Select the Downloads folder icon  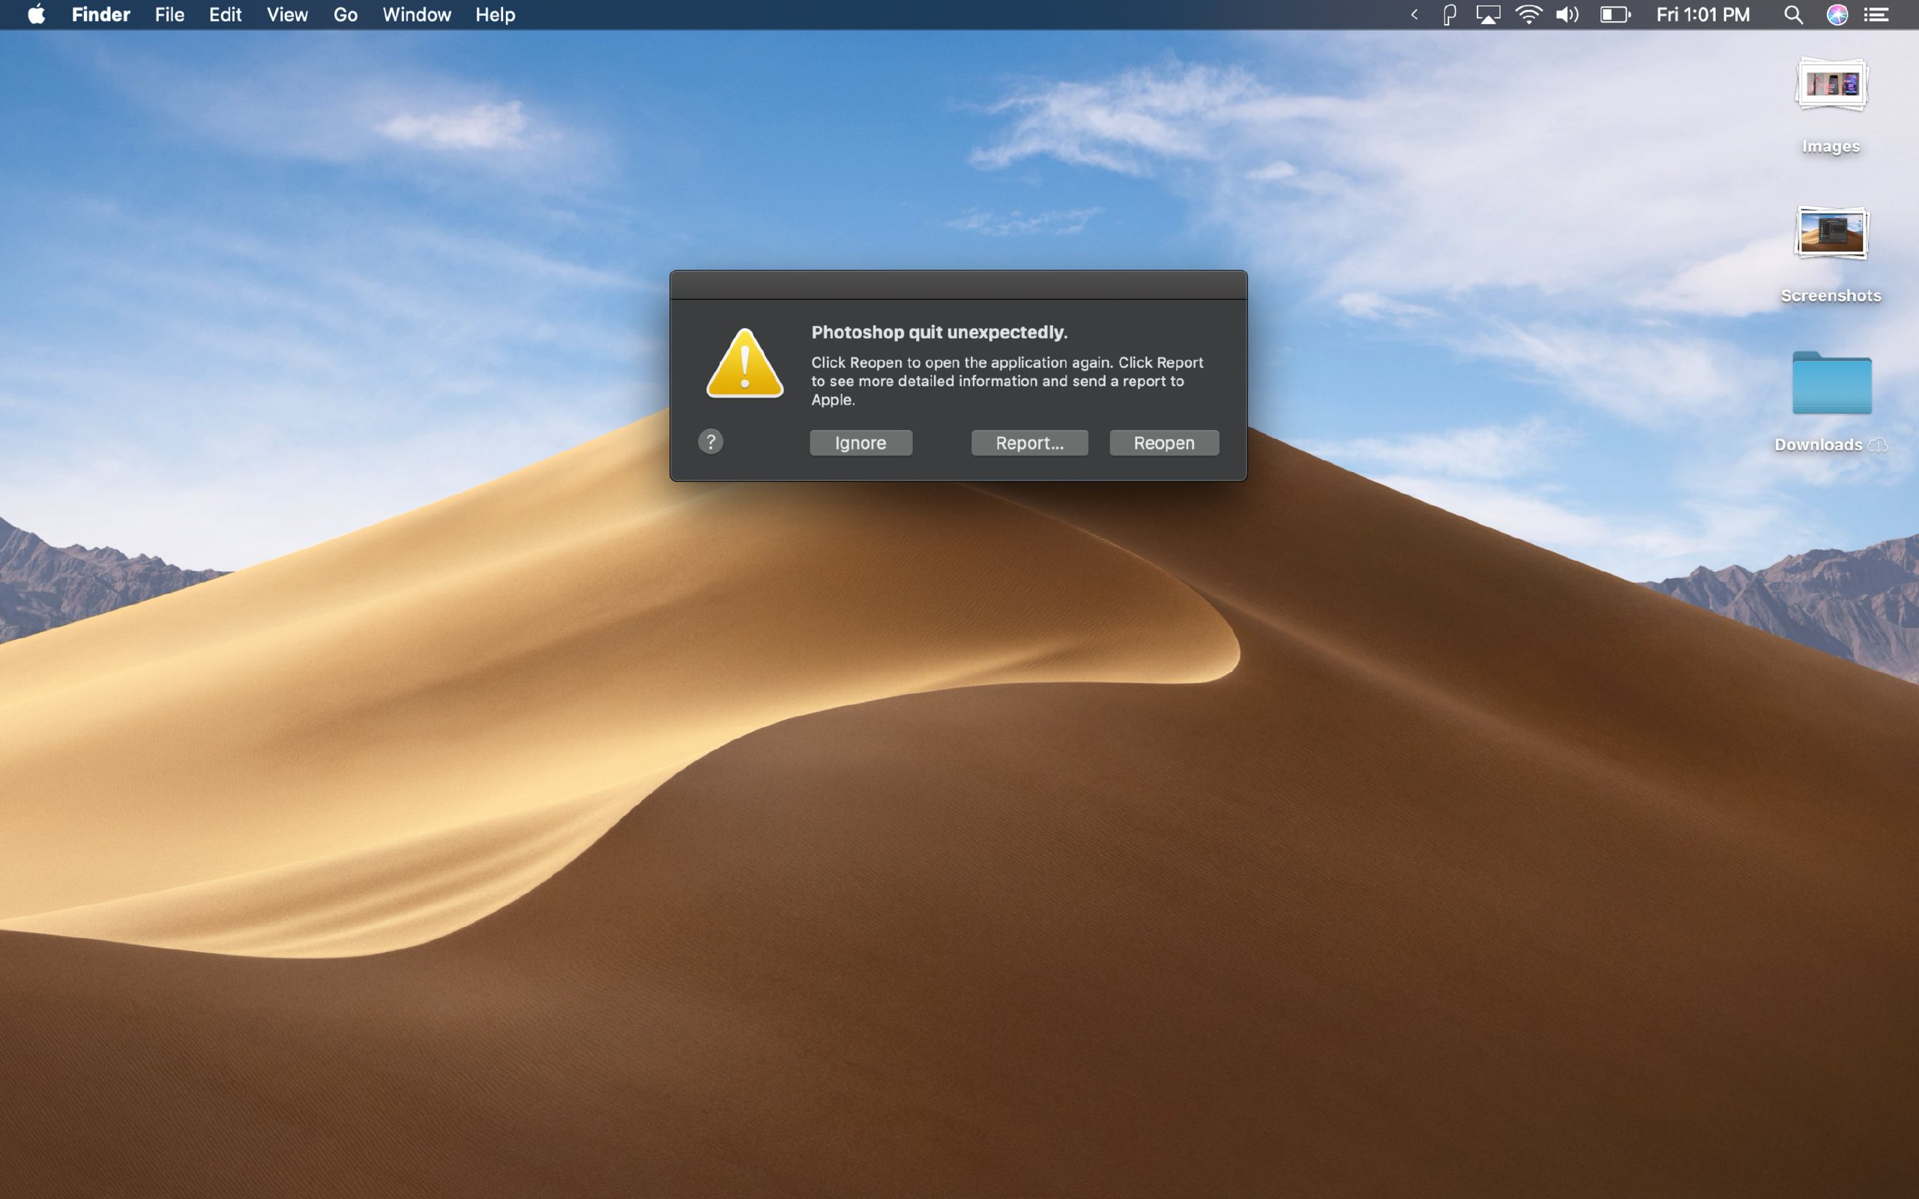point(1831,384)
